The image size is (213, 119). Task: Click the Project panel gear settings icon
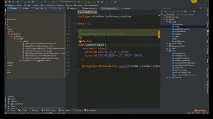tap(60, 8)
